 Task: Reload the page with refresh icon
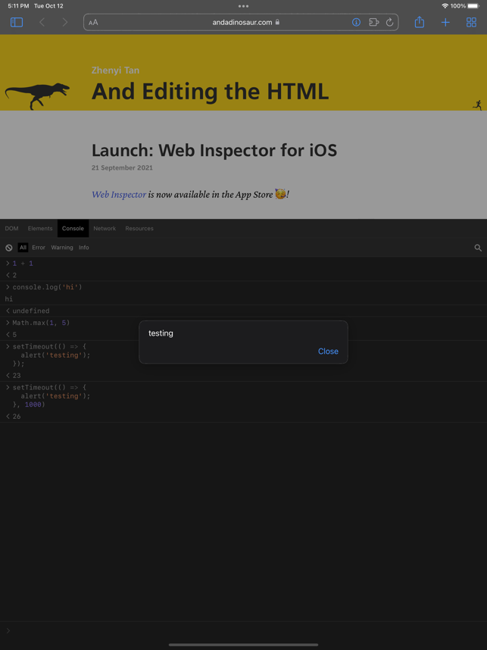click(389, 23)
